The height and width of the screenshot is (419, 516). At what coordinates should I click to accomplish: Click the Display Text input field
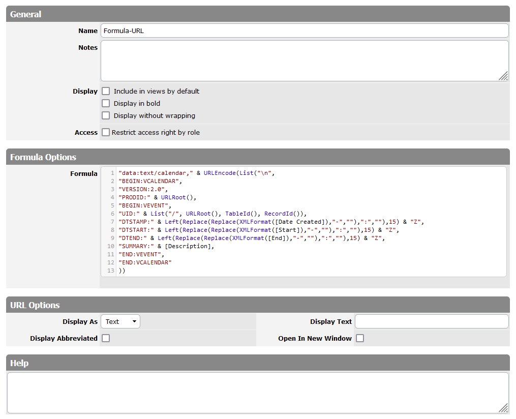(431, 321)
